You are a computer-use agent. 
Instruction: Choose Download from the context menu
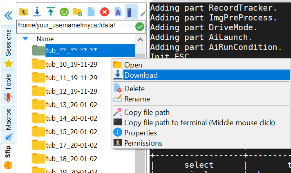[x=141, y=75]
